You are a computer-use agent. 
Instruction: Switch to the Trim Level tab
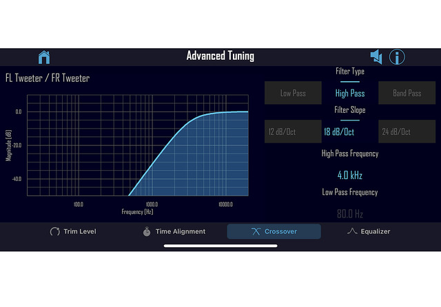[x=73, y=231]
